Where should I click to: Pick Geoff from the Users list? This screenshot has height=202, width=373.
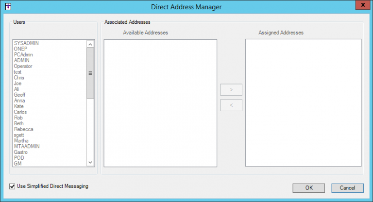click(x=20, y=95)
